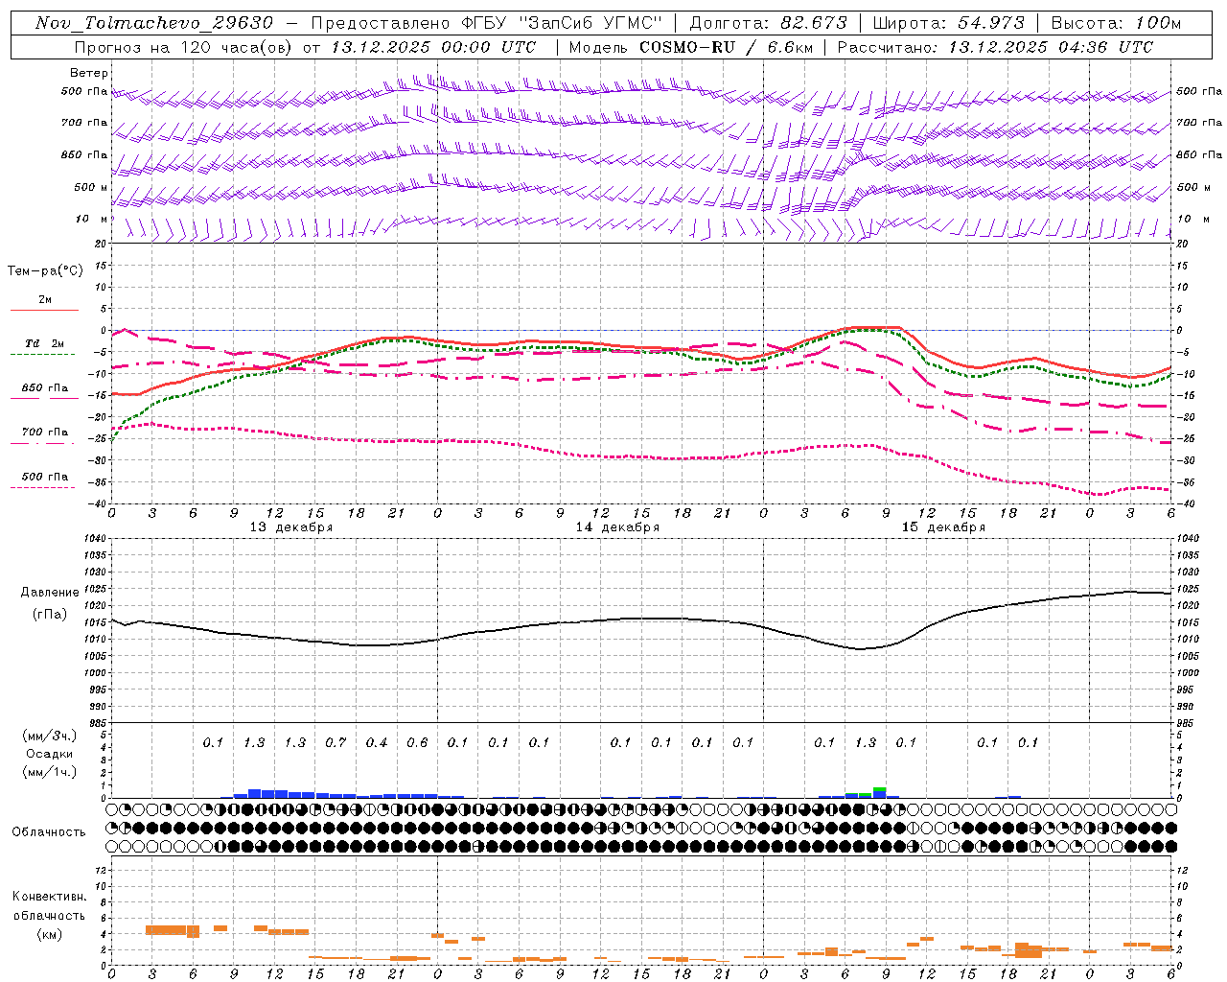Click the (мм/1ч.) precipitation unit label
1227x982 pixels.
50,772
